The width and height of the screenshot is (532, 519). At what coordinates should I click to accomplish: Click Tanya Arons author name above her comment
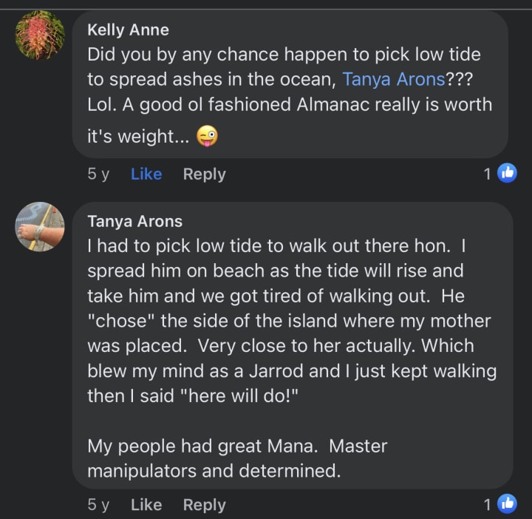pyautogui.click(x=134, y=221)
